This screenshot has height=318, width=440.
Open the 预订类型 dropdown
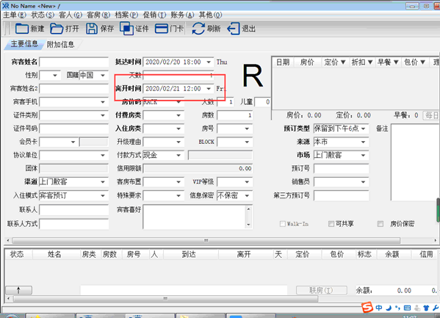coord(363,129)
